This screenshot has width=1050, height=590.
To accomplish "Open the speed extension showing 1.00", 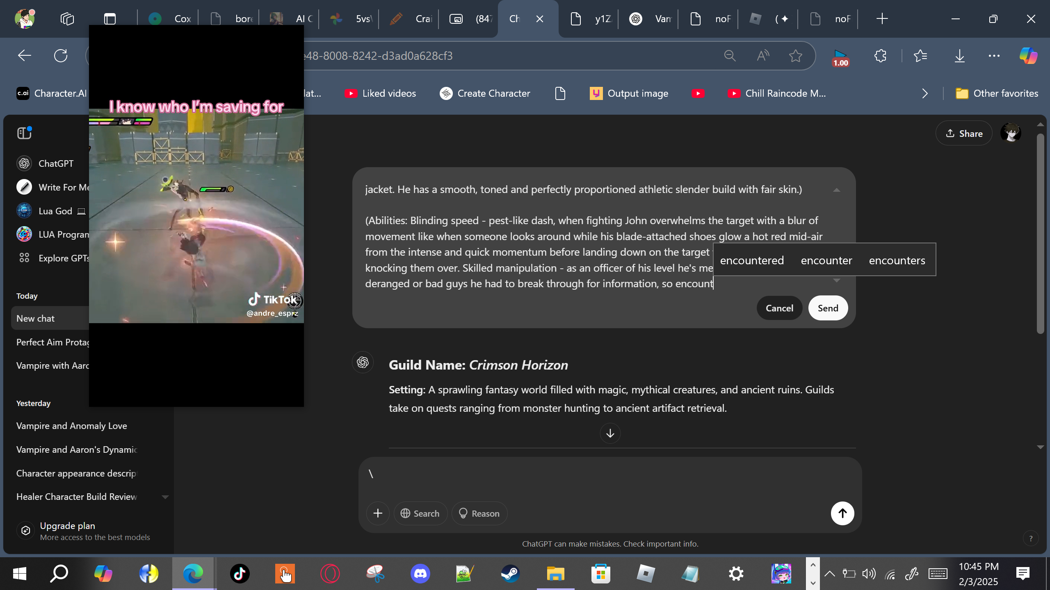I will (840, 57).
